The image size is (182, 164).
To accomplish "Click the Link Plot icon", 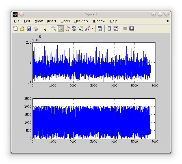I will click(100, 28).
